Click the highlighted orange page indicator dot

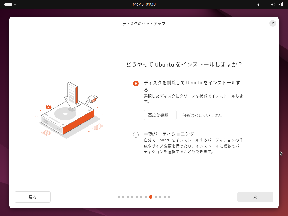click(151, 197)
